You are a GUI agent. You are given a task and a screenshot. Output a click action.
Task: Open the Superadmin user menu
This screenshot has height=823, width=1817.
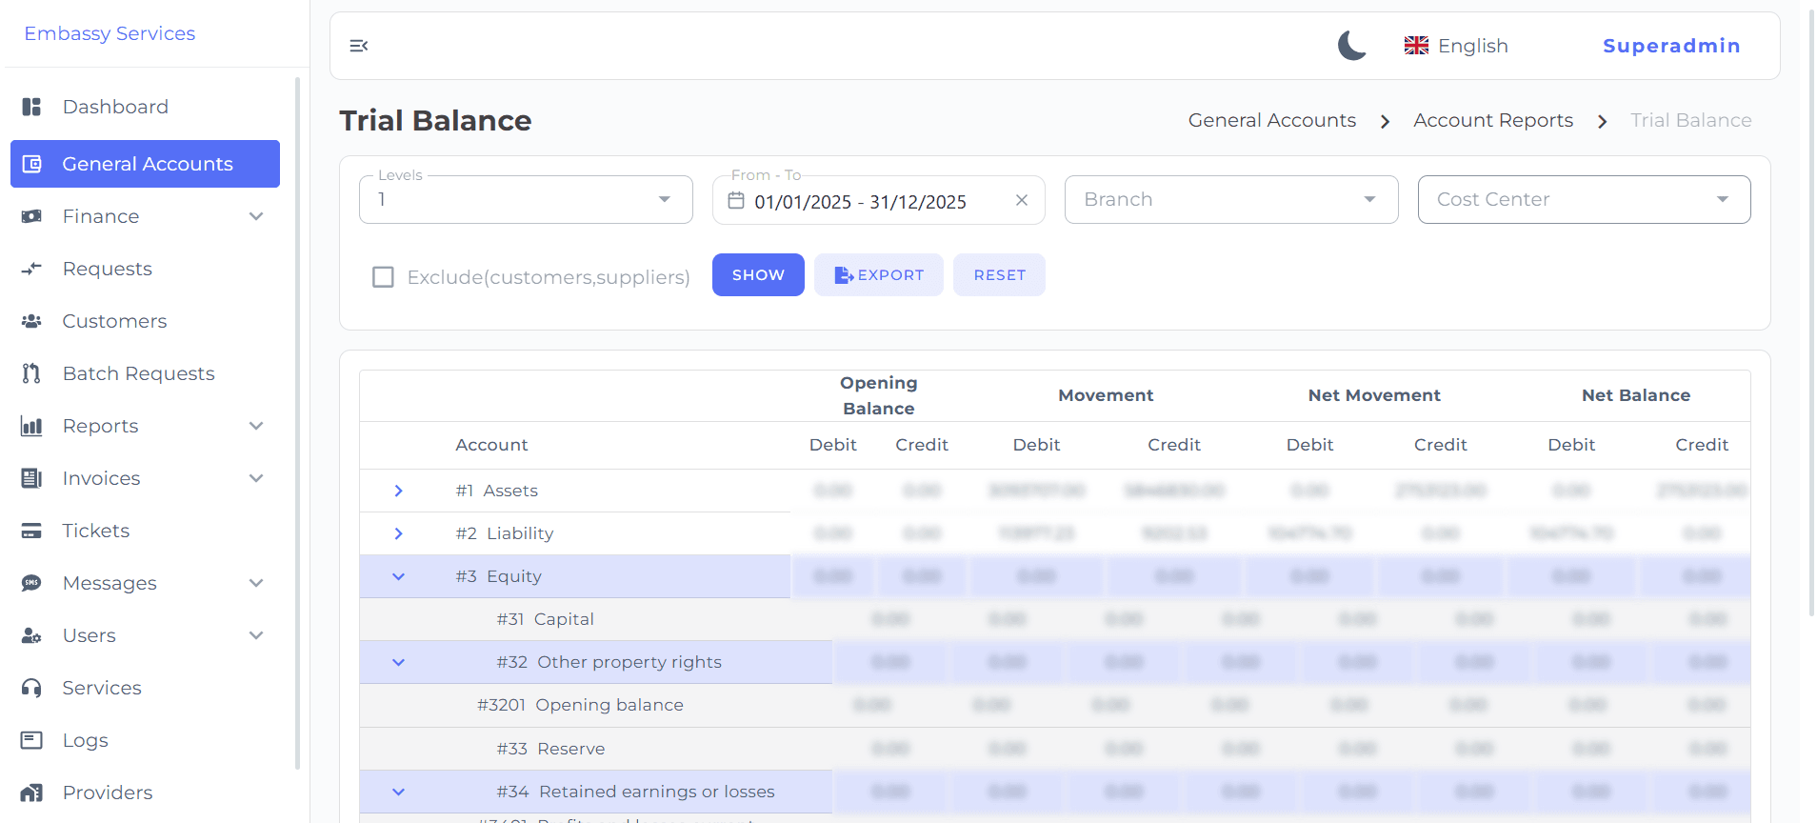pyautogui.click(x=1671, y=46)
